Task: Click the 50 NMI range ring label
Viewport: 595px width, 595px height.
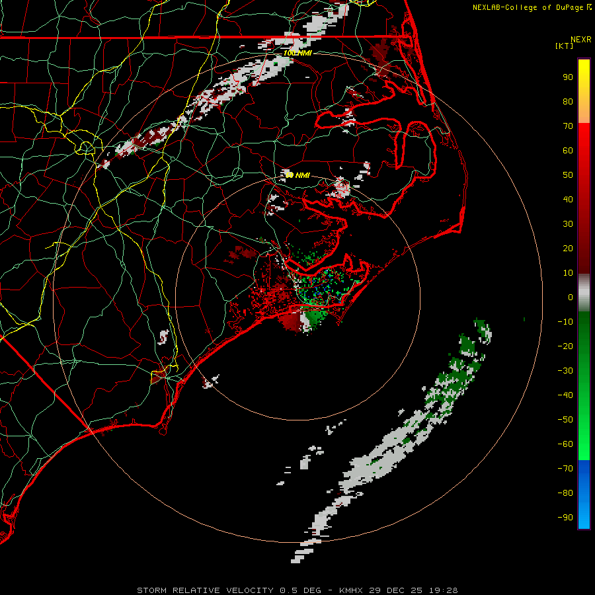Action: coord(297,175)
